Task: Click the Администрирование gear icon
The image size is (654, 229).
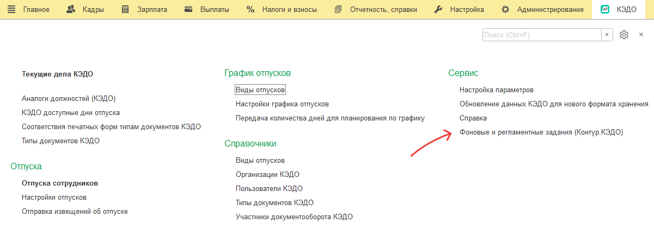Action: pyautogui.click(x=505, y=9)
